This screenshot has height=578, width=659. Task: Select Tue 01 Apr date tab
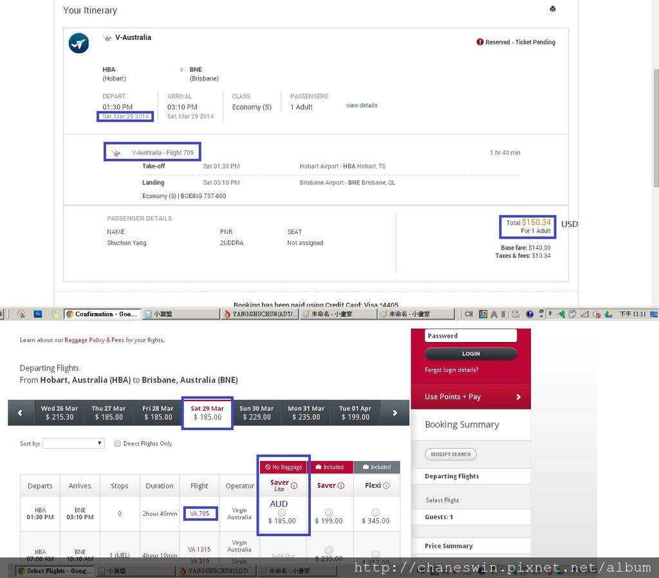point(355,413)
